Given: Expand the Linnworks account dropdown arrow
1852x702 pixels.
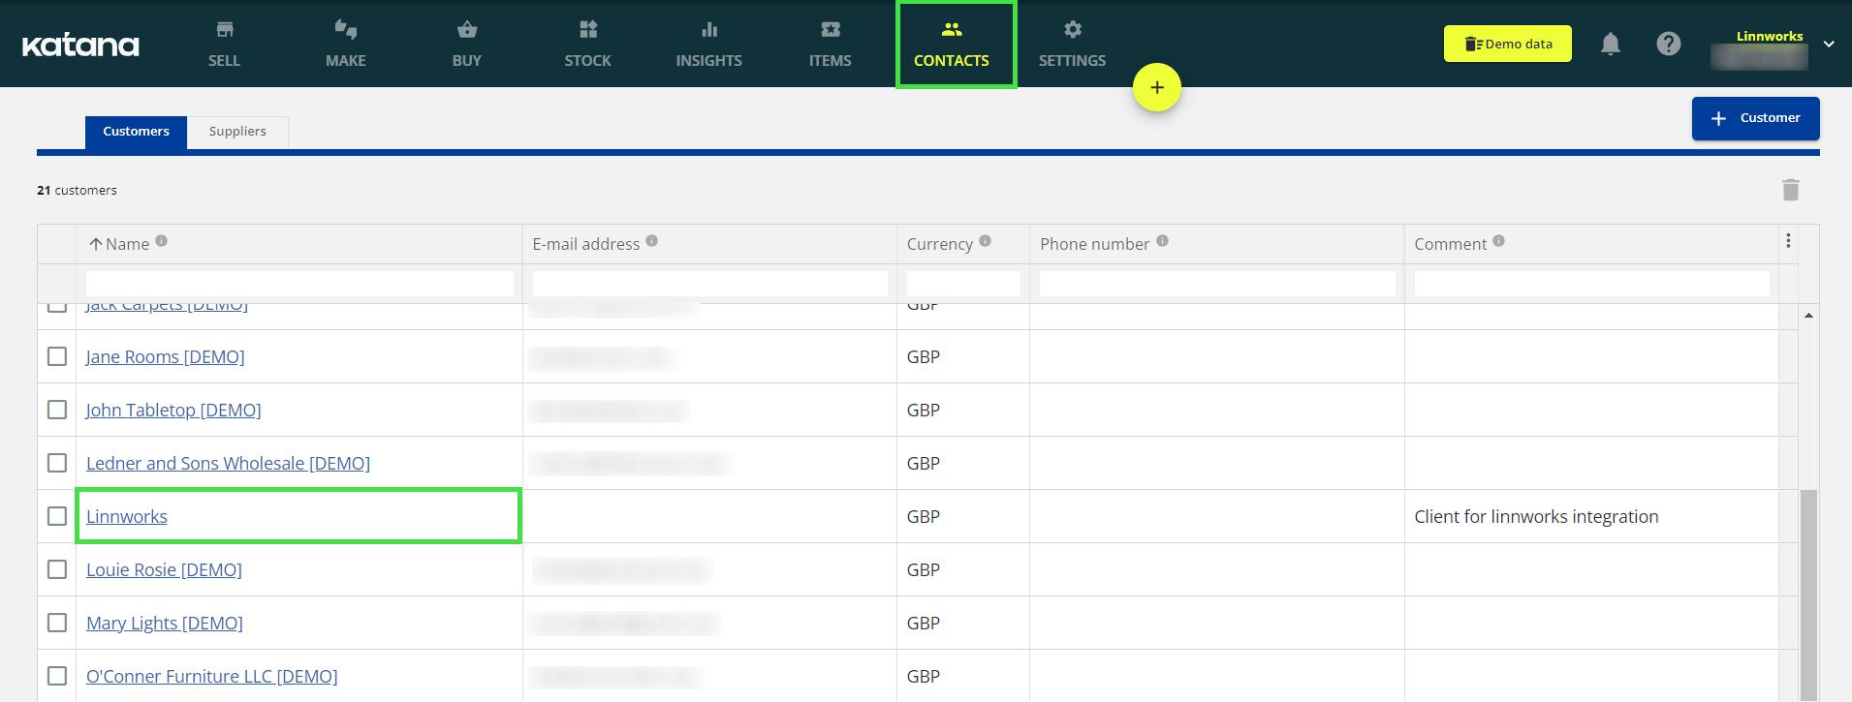Looking at the screenshot, I should click(x=1828, y=45).
